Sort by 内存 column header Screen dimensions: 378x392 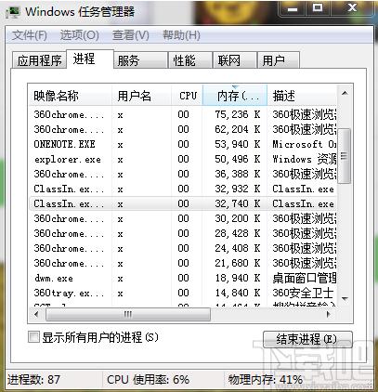tap(235, 96)
